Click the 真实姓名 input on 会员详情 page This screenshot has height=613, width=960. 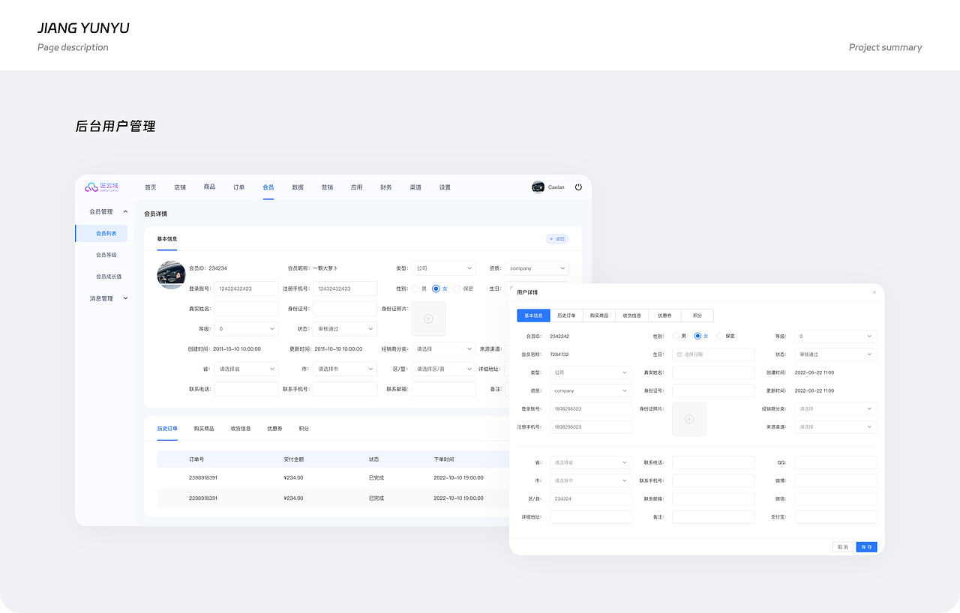pos(246,309)
